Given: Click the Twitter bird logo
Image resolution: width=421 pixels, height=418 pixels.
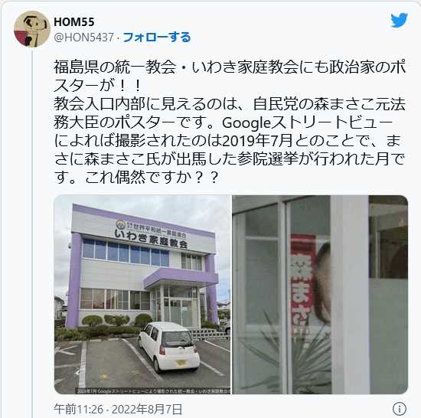Looking at the screenshot, I should [x=399, y=20].
